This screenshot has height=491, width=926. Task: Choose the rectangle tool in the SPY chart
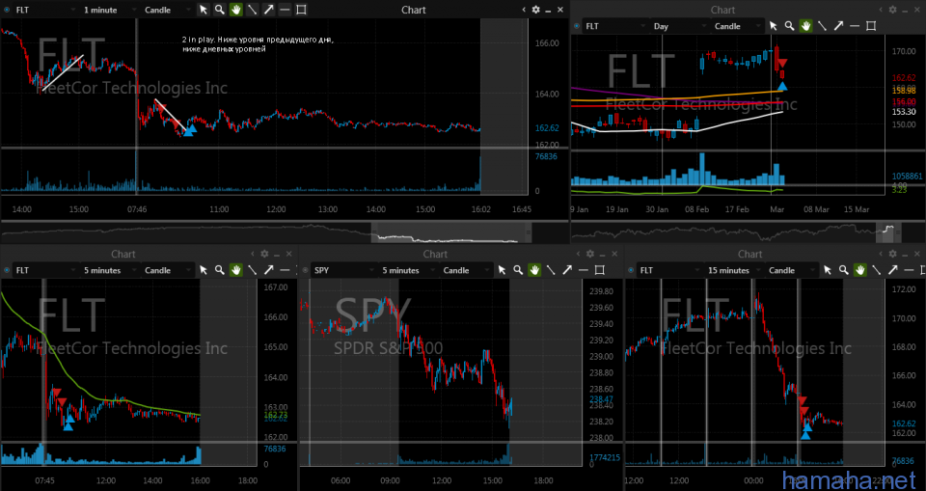(x=600, y=270)
